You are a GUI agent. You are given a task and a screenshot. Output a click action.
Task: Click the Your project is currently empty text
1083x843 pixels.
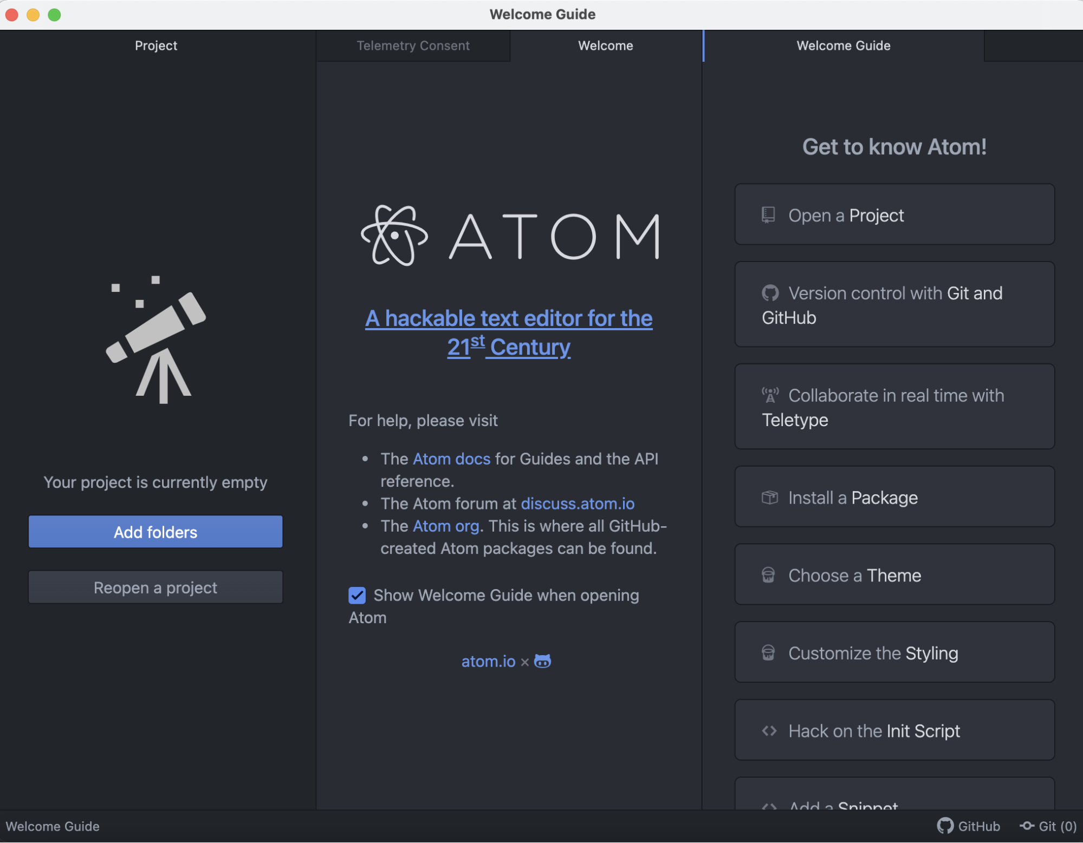click(x=155, y=482)
